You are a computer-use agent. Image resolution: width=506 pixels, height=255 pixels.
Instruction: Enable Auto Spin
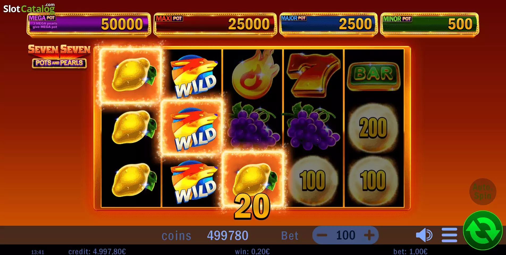[x=483, y=192]
